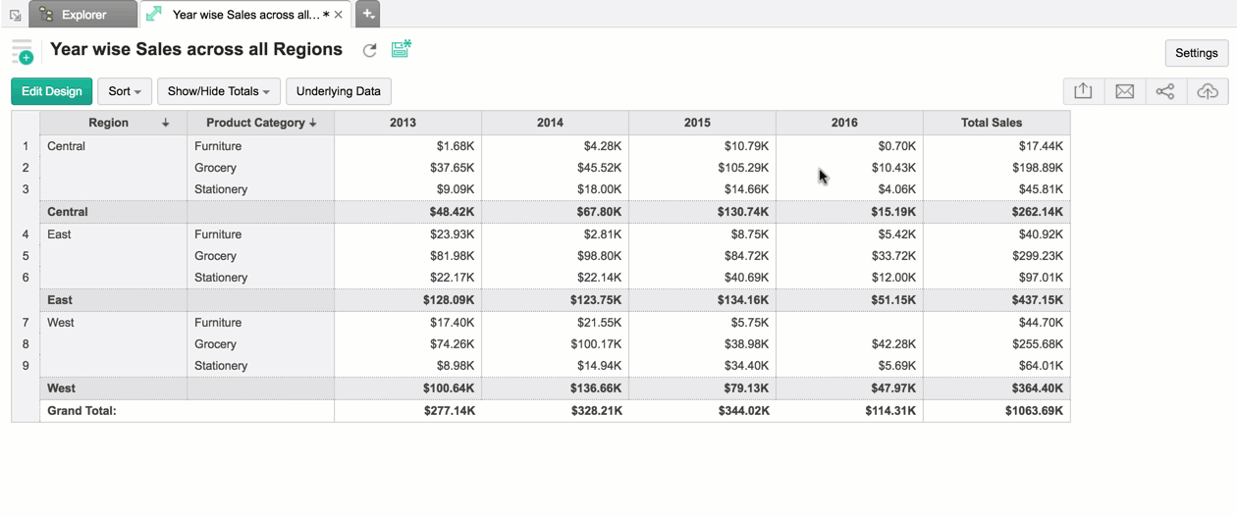This screenshot has width=1237, height=517.
Task: Select the Year wise Sales tab
Action: tap(245, 15)
